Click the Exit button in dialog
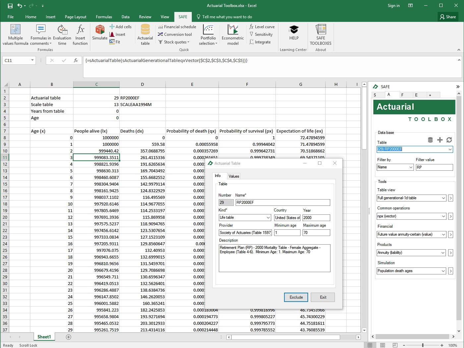This screenshot has width=464, height=348. pos(323,297)
